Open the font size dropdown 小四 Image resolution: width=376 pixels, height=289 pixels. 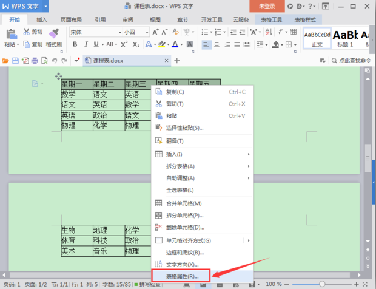(x=147, y=32)
